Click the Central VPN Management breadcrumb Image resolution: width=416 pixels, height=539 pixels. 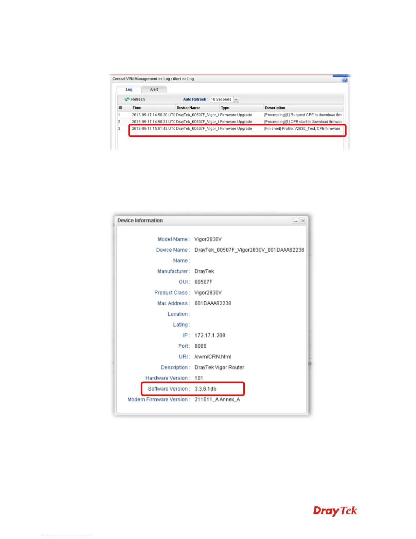135,79
